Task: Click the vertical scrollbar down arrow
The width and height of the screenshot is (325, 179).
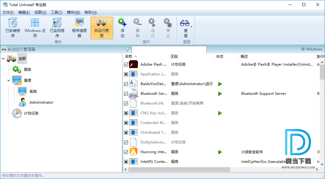Action: pyautogui.click(x=322, y=164)
